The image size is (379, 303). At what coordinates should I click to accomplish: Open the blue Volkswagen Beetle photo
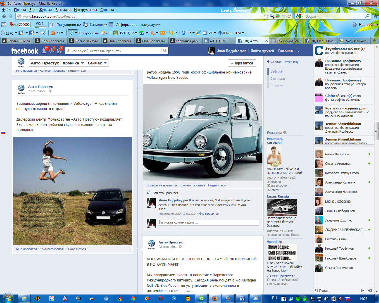coord(203,132)
